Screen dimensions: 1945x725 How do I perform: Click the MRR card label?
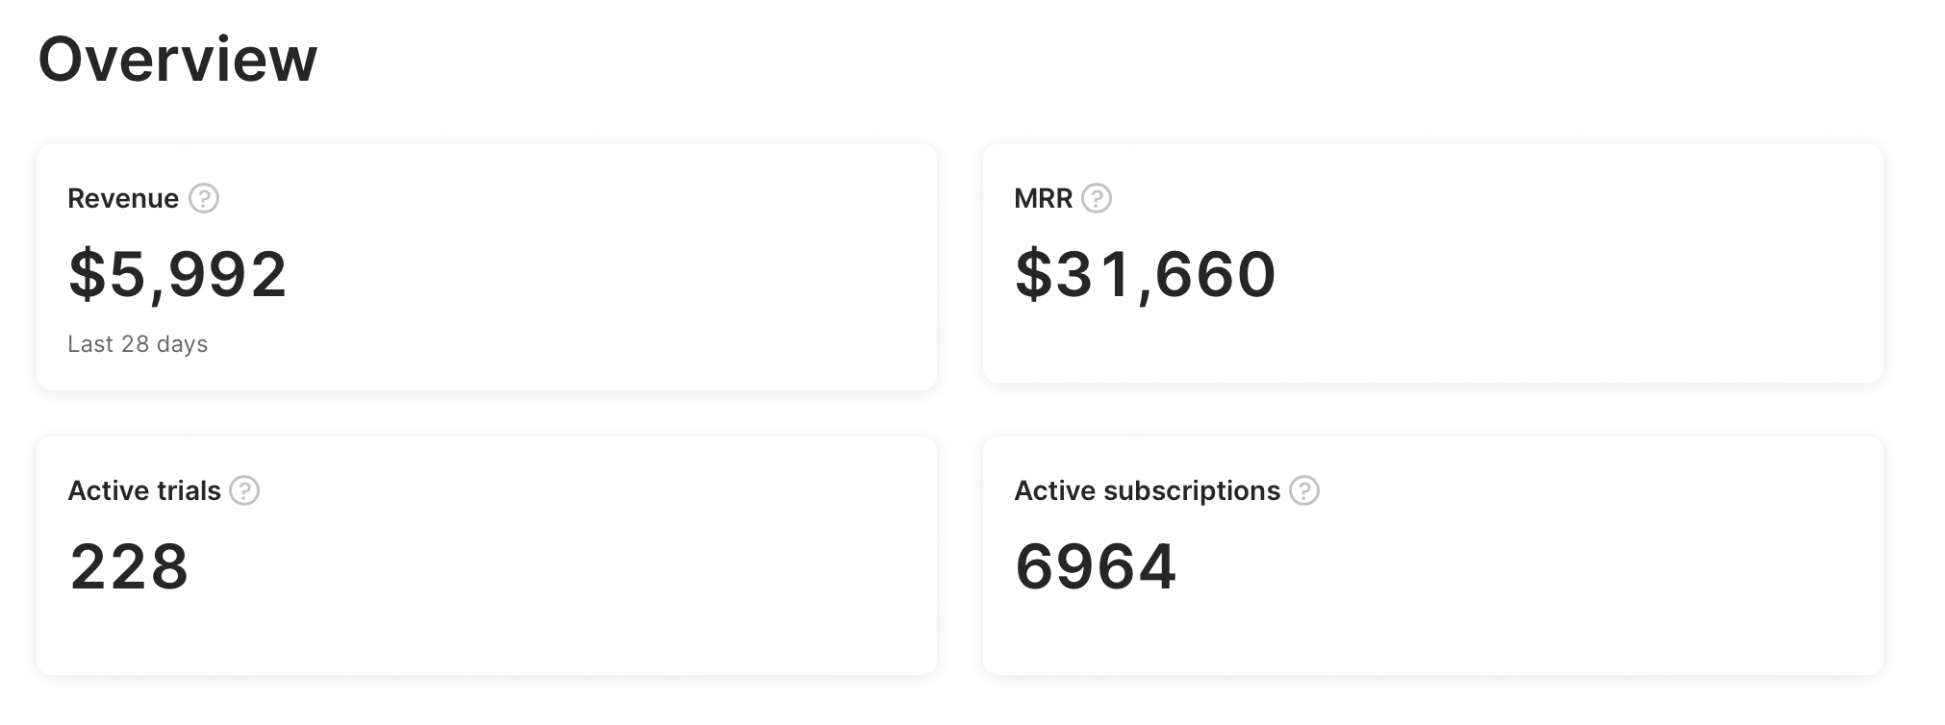[1043, 199]
